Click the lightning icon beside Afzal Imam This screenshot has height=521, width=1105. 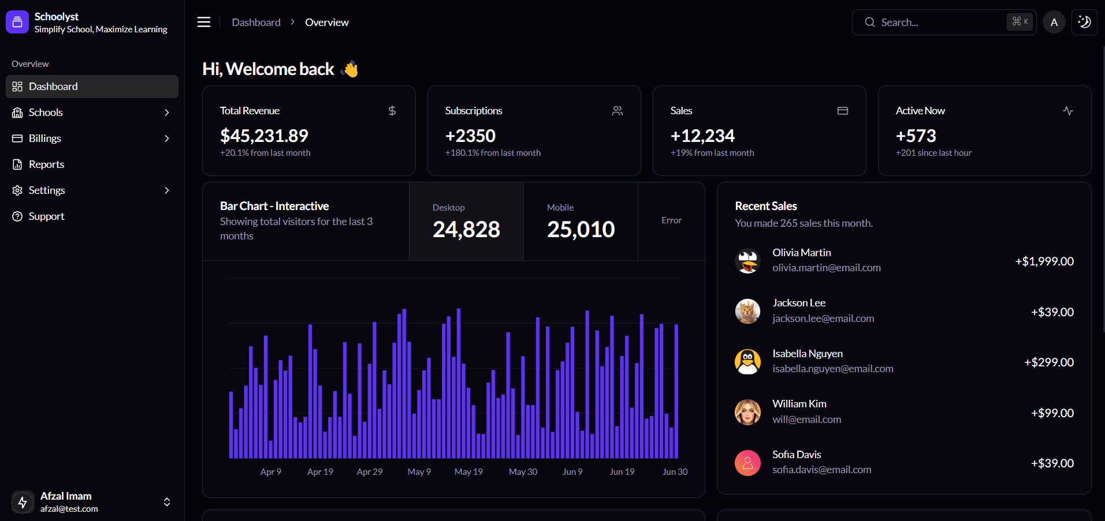coord(23,501)
